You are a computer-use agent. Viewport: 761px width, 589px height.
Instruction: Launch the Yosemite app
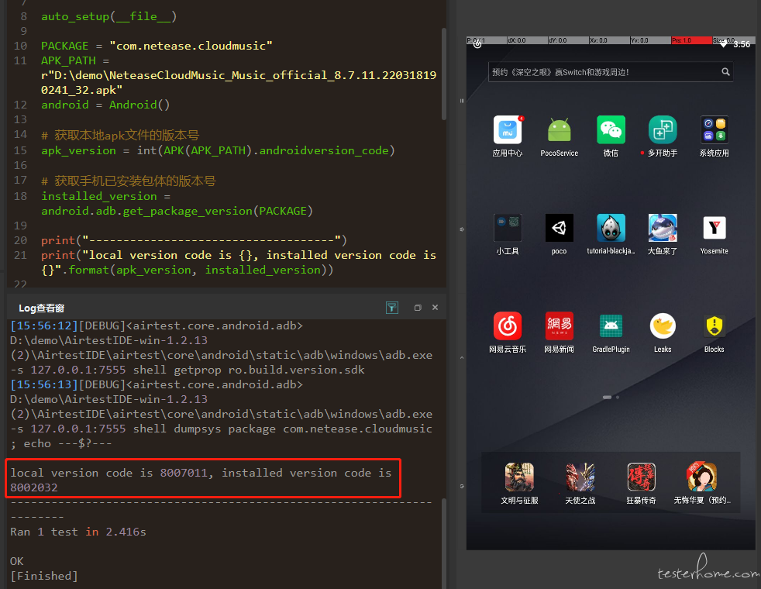tap(714, 228)
